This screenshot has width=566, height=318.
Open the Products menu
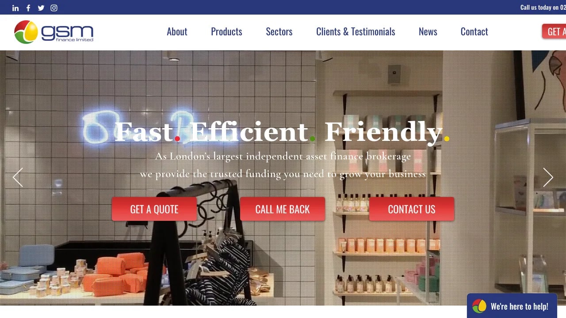point(226,32)
